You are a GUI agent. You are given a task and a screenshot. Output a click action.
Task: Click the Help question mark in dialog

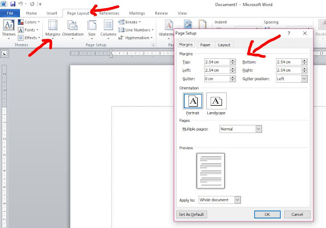(289, 33)
